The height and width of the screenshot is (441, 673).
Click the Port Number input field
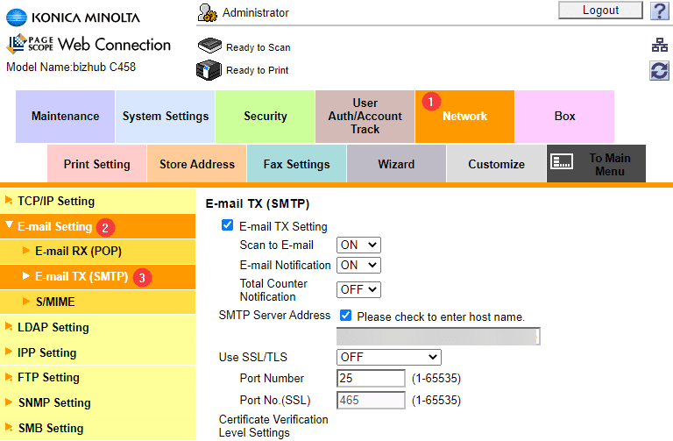coord(371,379)
